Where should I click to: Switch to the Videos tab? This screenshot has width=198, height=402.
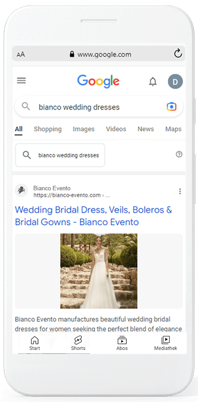click(x=116, y=129)
